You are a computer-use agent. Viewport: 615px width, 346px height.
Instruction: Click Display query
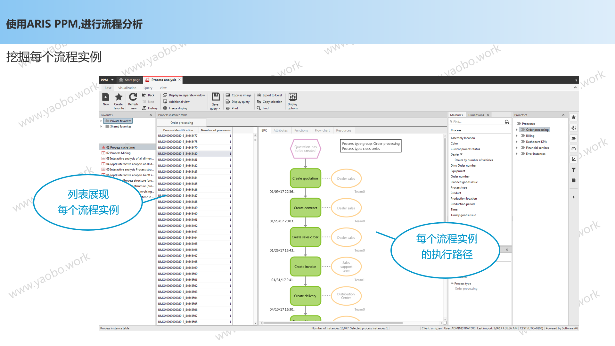coord(238,102)
